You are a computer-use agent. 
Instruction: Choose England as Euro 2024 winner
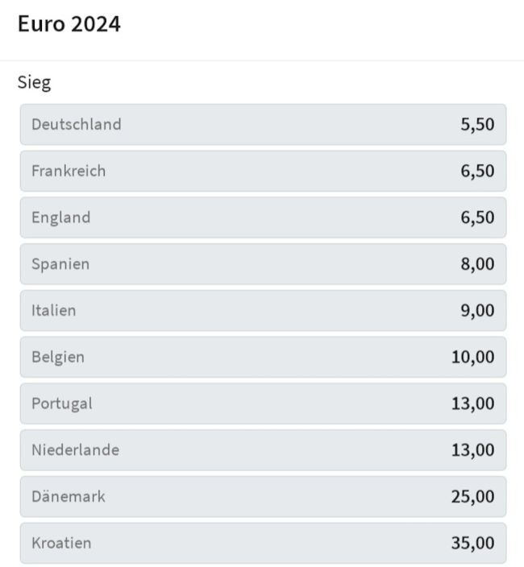click(x=263, y=217)
